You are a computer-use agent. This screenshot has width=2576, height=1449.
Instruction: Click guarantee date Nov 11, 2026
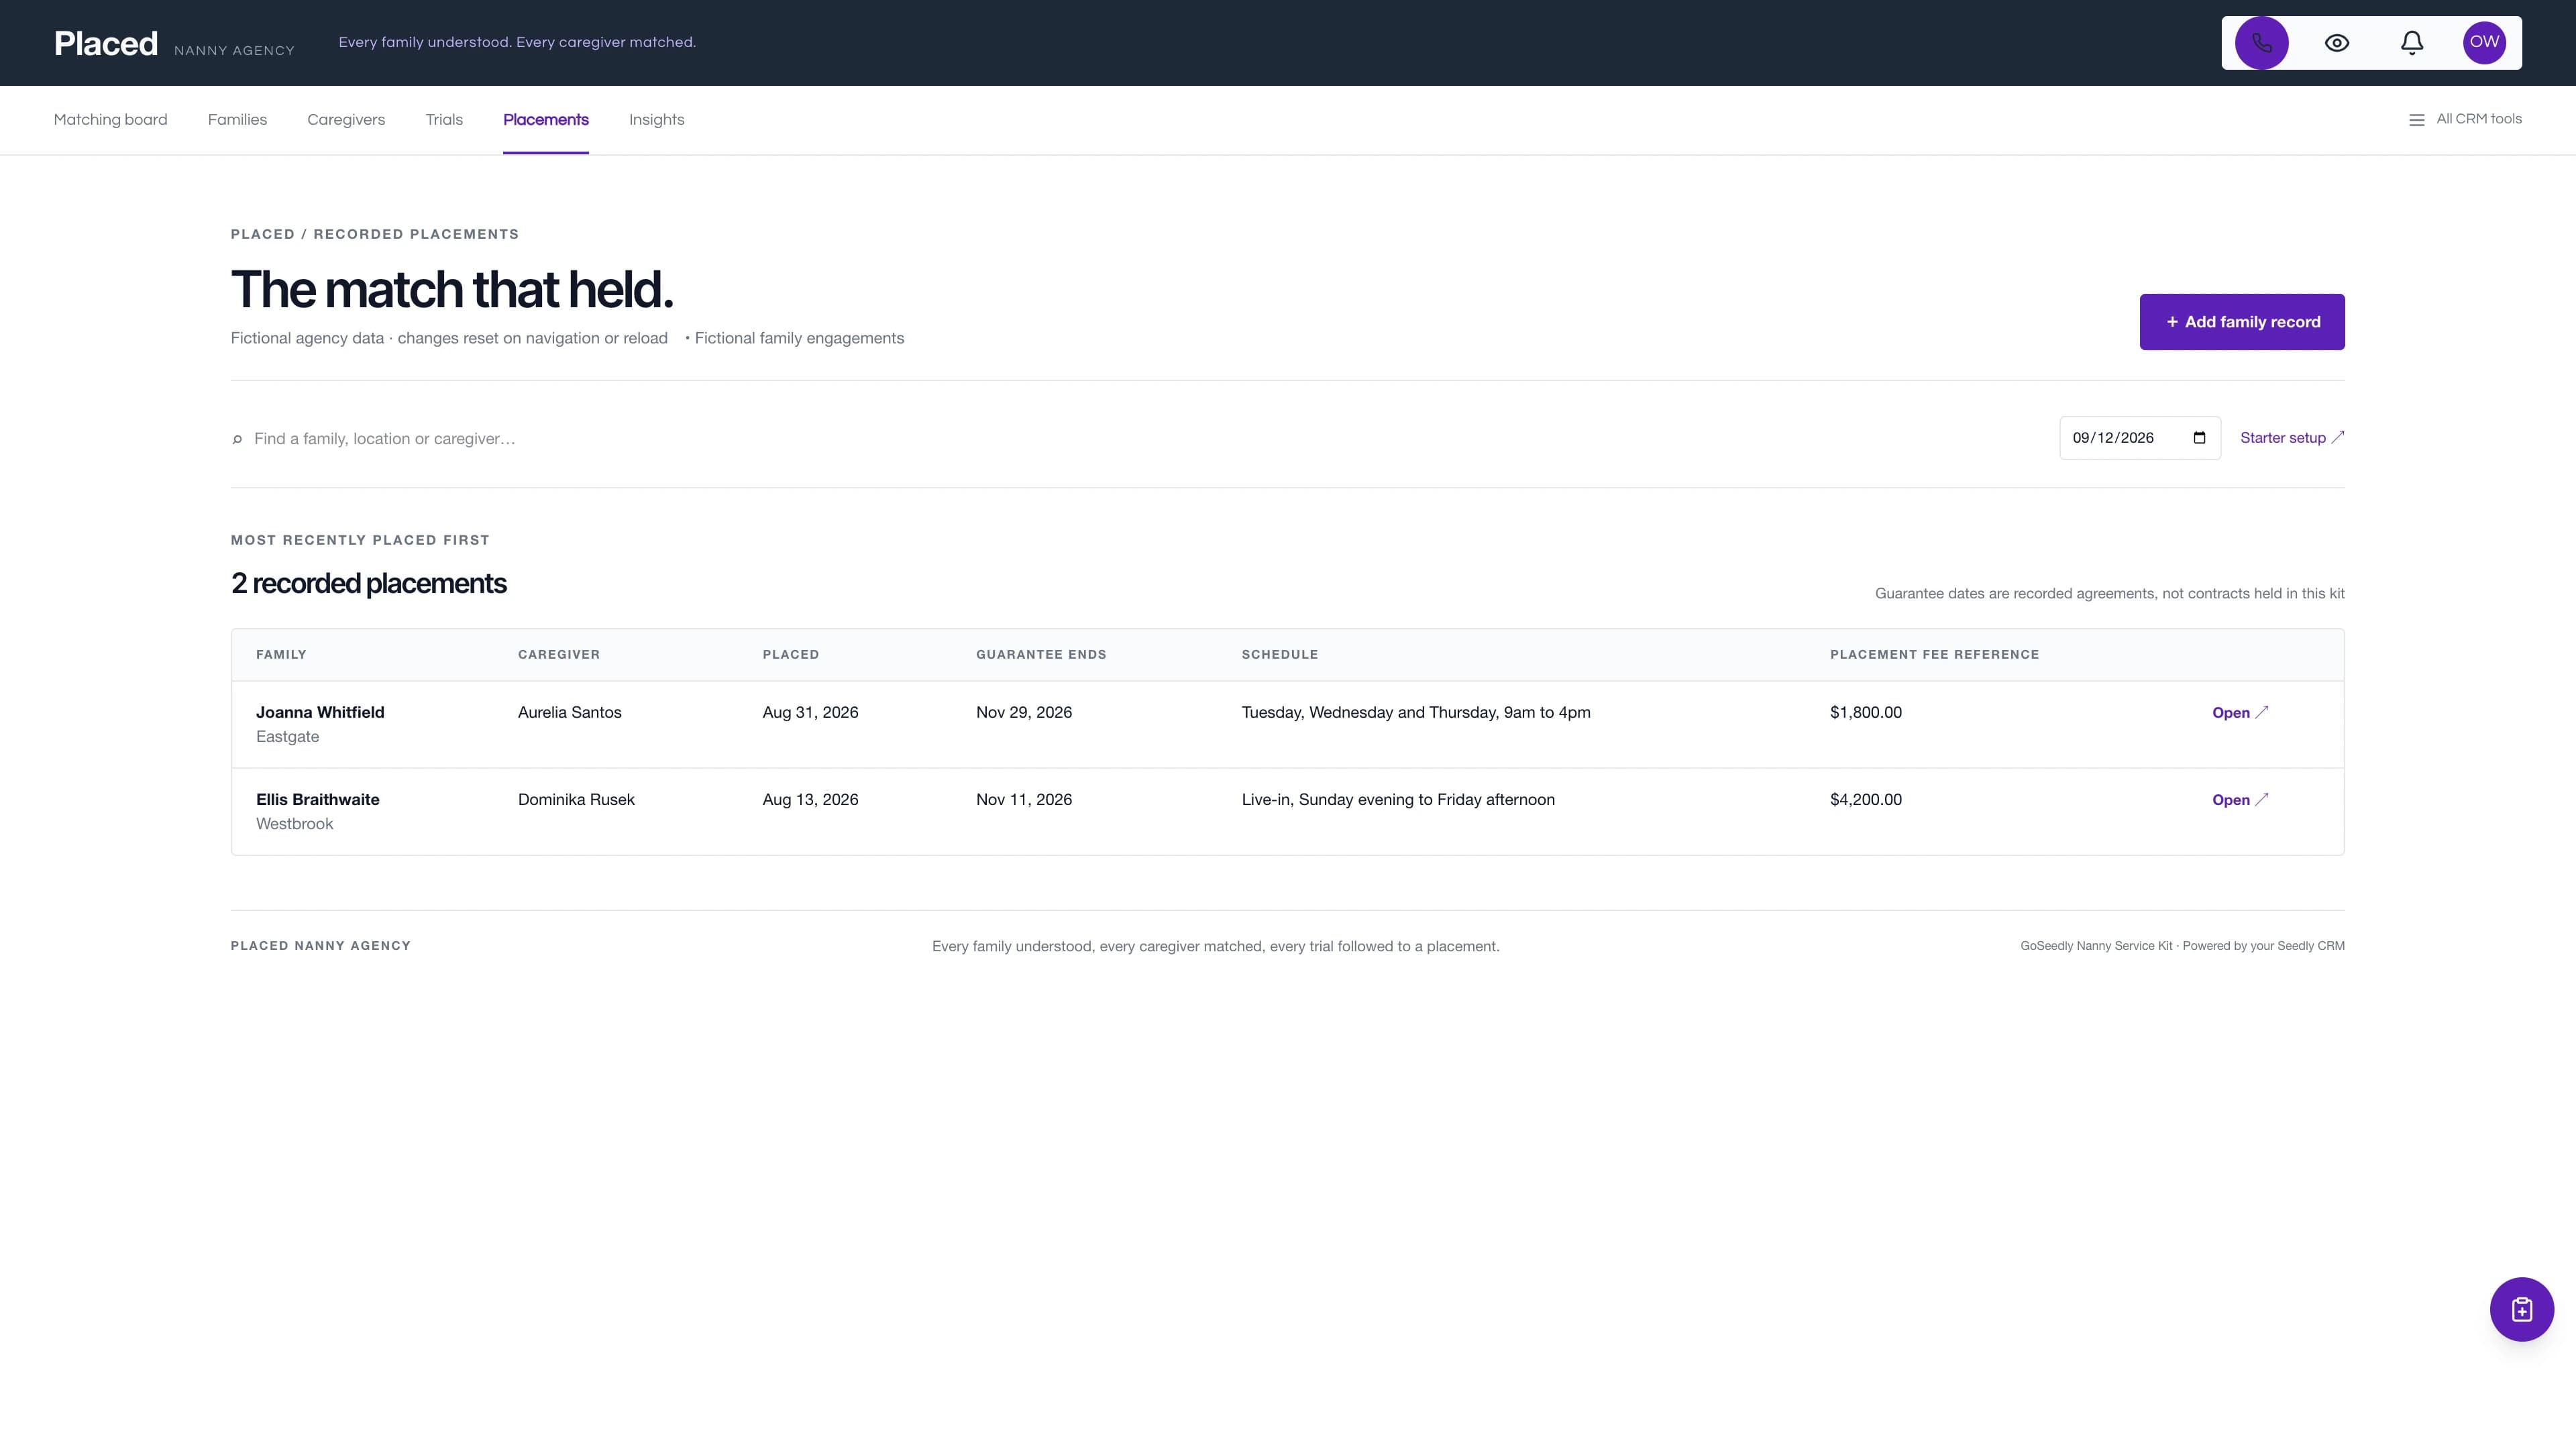(1023, 799)
